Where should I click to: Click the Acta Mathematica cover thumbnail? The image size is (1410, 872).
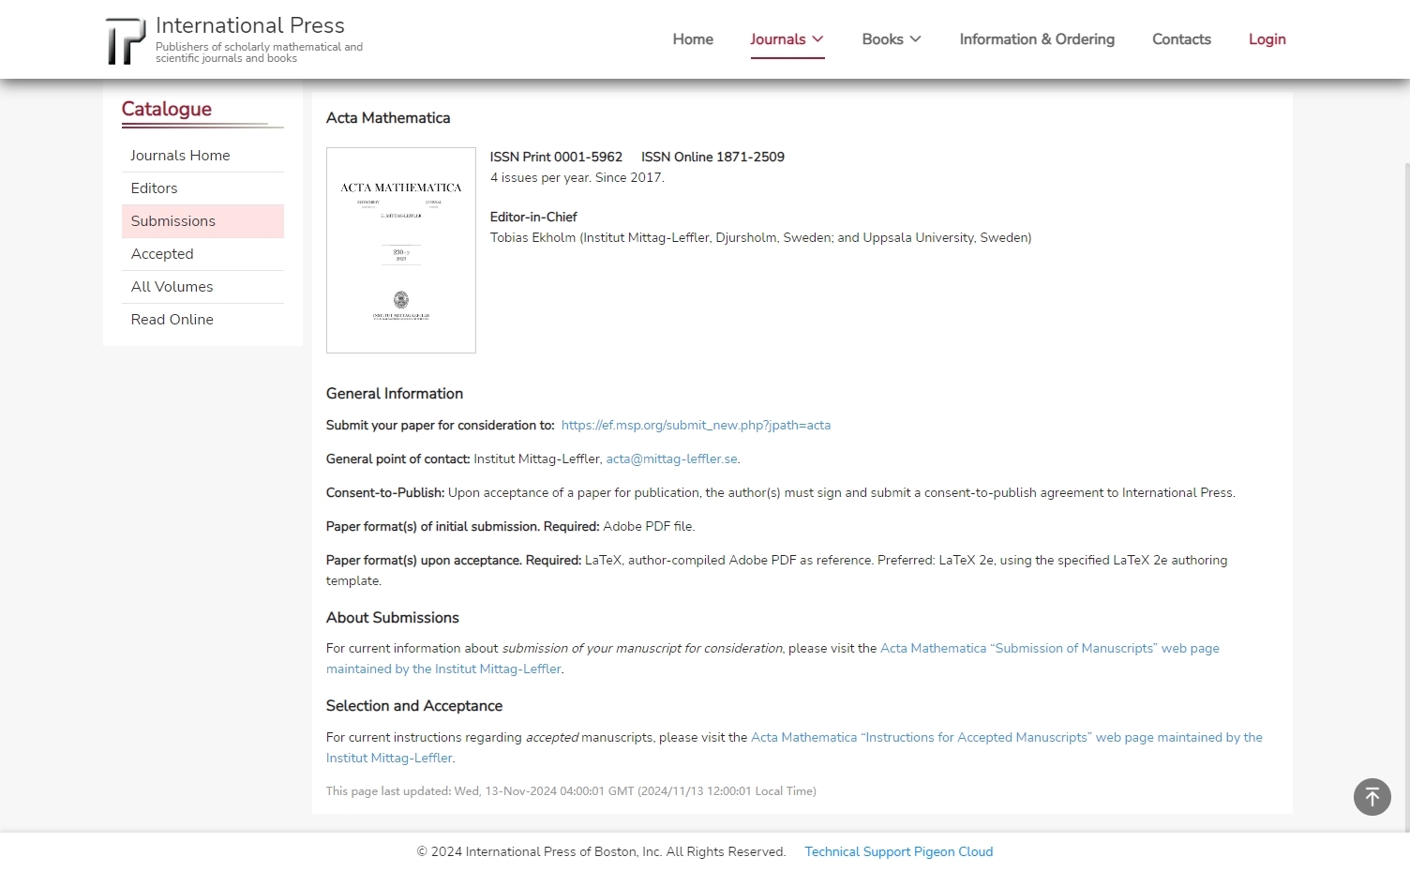point(401,250)
